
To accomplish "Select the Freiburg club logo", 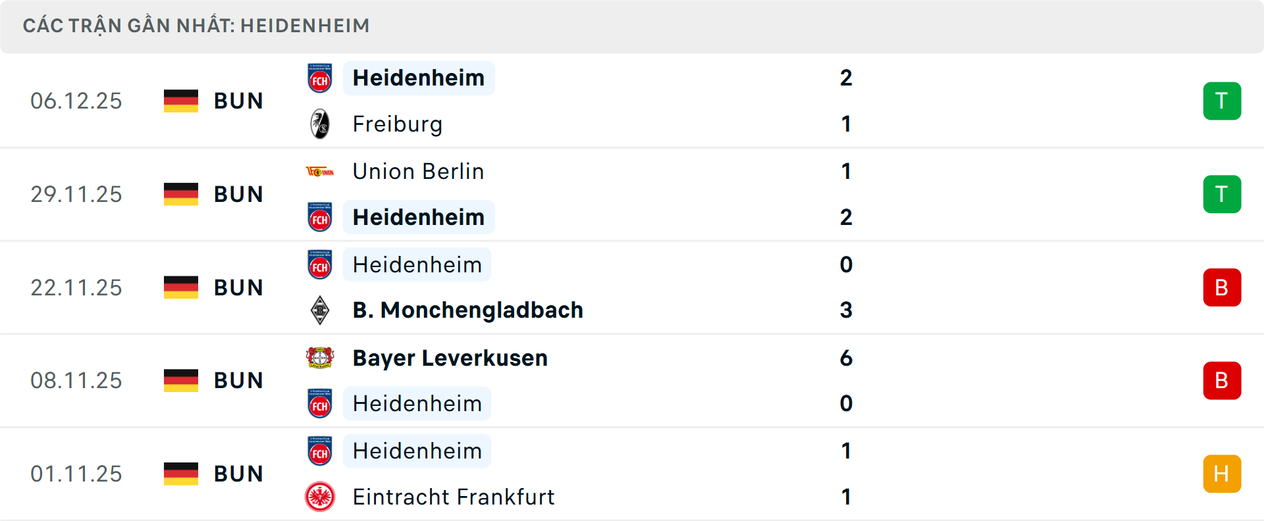I will tap(320, 124).
